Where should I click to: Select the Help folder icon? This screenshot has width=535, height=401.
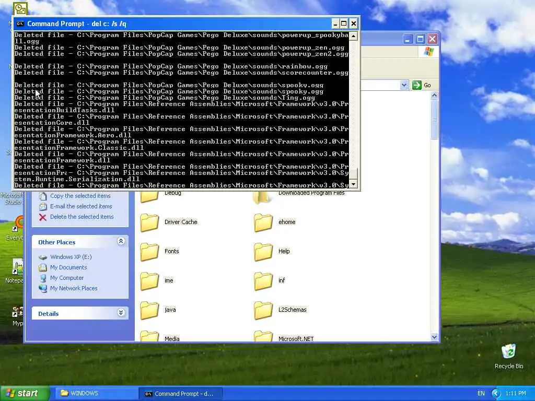263,252
